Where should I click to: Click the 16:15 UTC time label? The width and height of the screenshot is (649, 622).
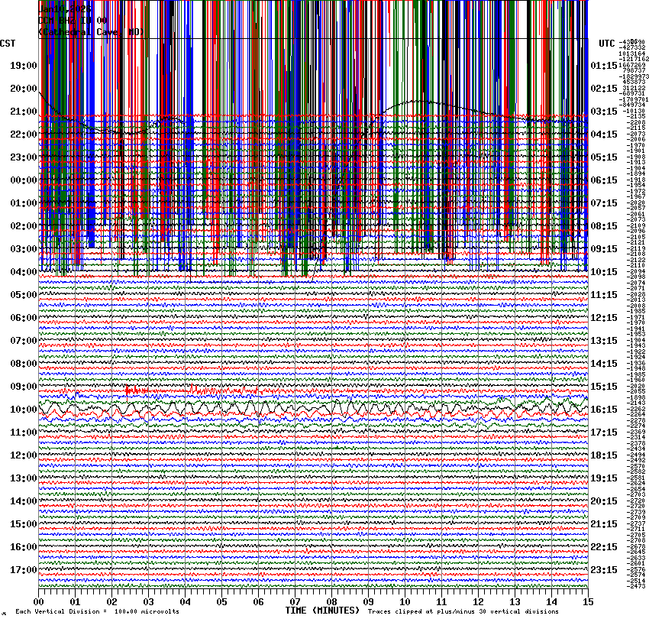604,410
